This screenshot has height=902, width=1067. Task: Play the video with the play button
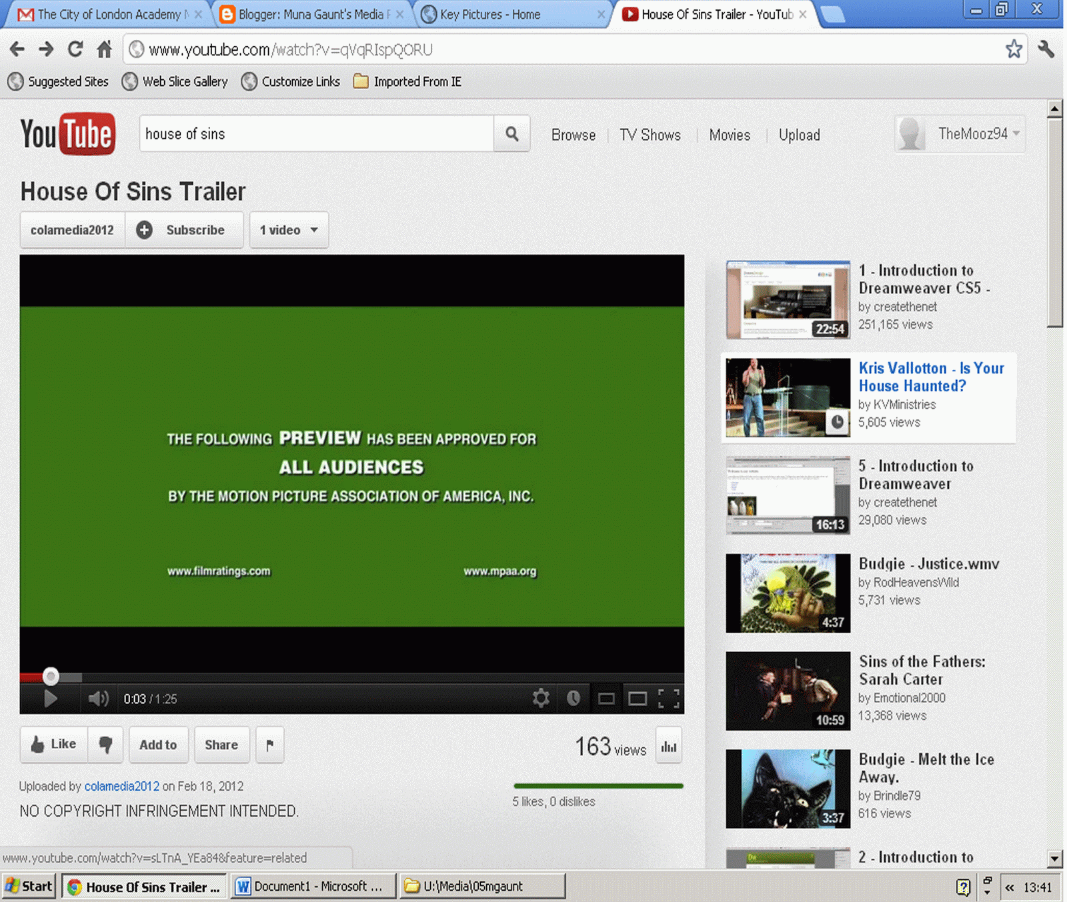click(x=50, y=699)
